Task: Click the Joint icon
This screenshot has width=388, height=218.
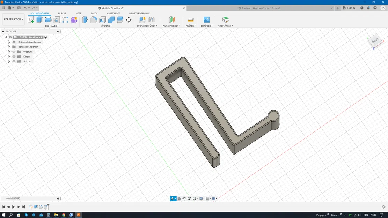Action: tap(152, 20)
